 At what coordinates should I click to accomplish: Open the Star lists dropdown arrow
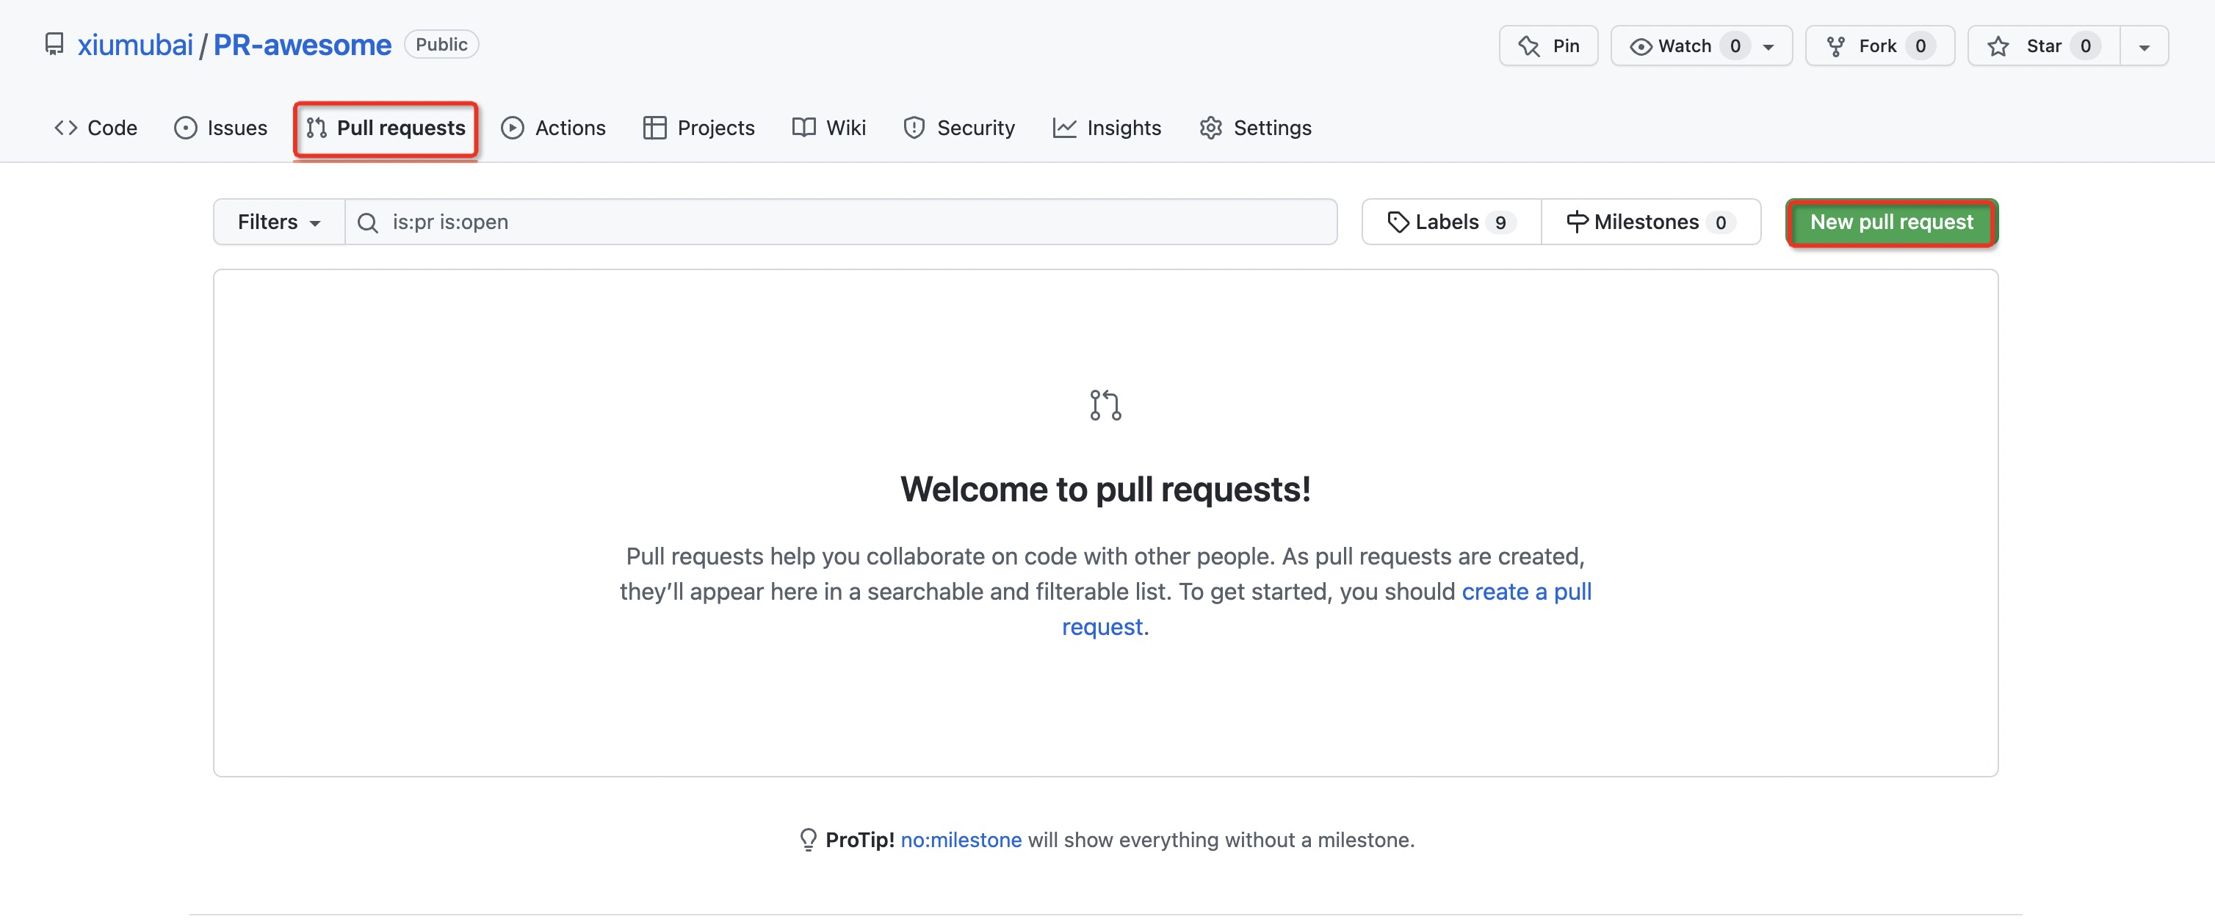2144,46
